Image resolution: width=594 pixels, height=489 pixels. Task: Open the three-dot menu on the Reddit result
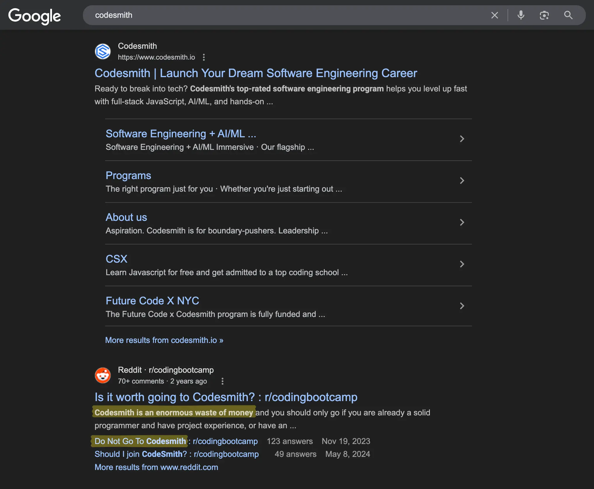point(223,381)
